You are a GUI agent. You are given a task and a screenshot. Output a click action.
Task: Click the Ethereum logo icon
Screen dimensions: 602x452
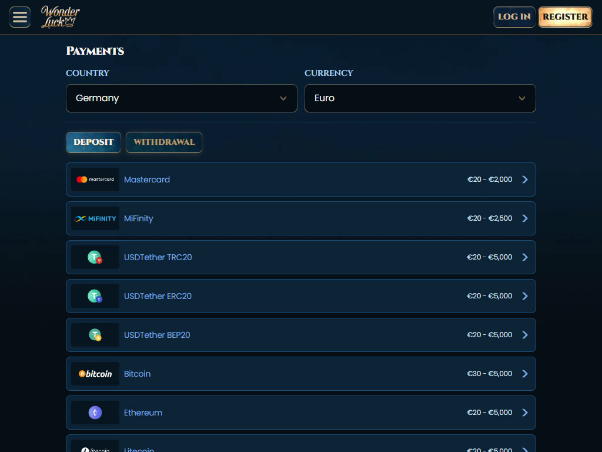point(95,413)
